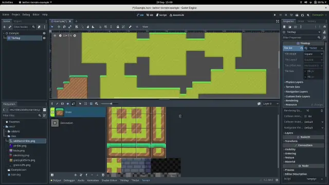Delete terrain with trash icon

pos(103,175)
